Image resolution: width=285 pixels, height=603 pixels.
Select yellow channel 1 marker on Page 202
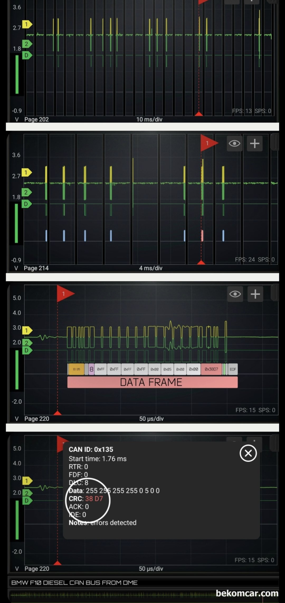coord(27,25)
